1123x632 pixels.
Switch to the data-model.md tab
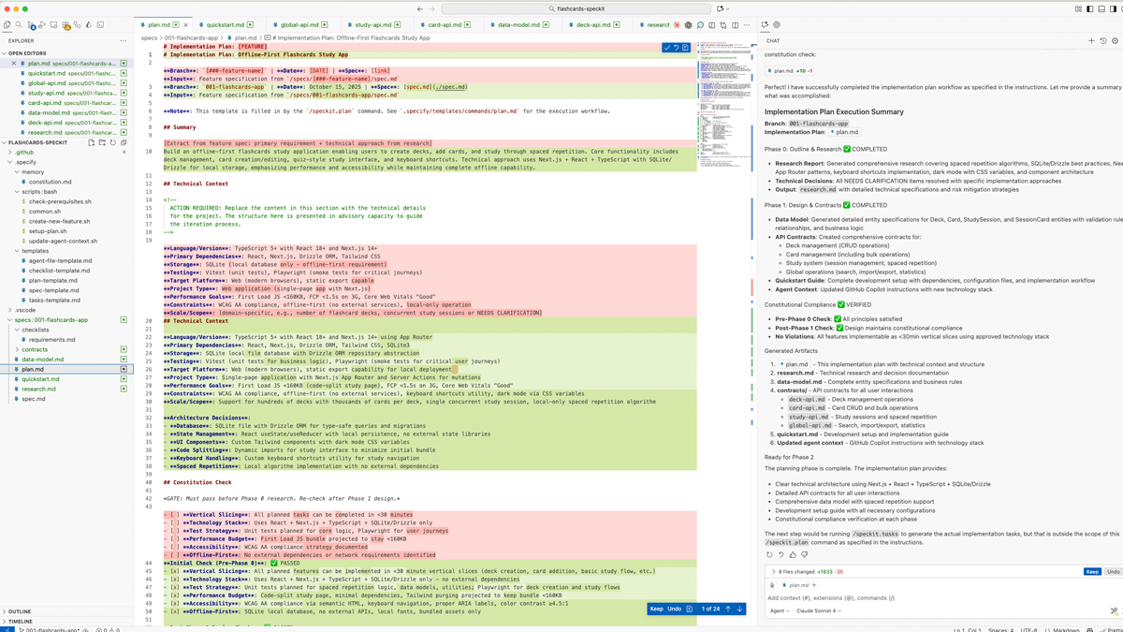coord(518,25)
